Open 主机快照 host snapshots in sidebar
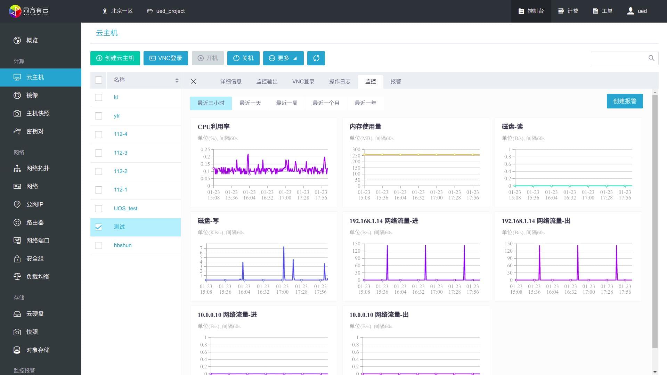Screen dimensions: 667x375 click(x=41, y=113)
